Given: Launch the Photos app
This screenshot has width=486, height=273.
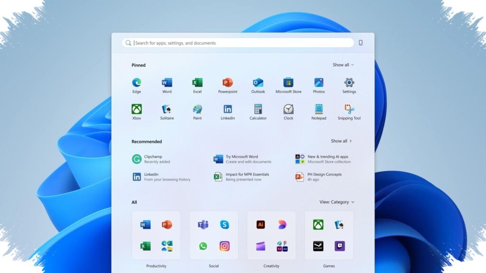Looking at the screenshot, I should click(x=318, y=85).
